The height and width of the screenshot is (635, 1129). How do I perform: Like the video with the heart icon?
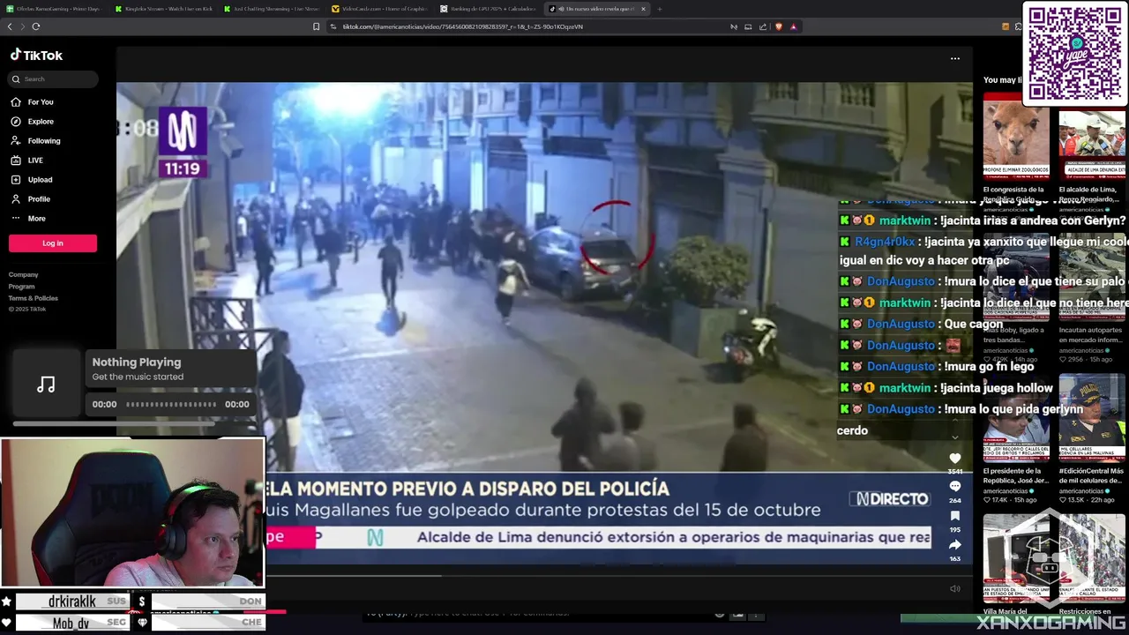[x=954, y=458]
